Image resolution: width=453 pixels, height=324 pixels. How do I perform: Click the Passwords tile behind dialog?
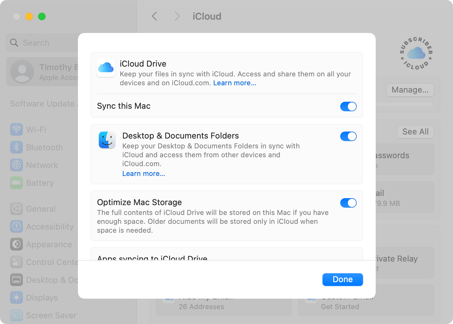click(x=405, y=159)
